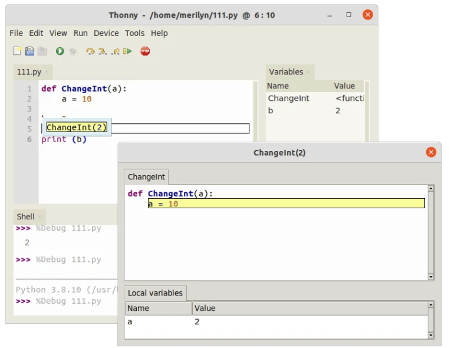Click the Value header in Local variables
471x348 pixels.
click(310, 308)
